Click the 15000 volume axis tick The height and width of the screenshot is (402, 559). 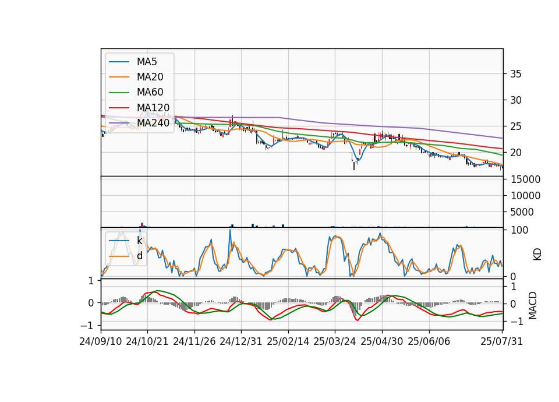pyautogui.click(x=525, y=179)
